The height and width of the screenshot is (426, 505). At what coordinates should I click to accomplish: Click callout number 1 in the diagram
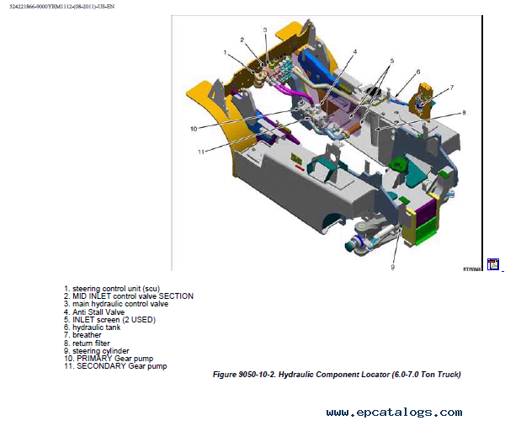click(225, 52)
